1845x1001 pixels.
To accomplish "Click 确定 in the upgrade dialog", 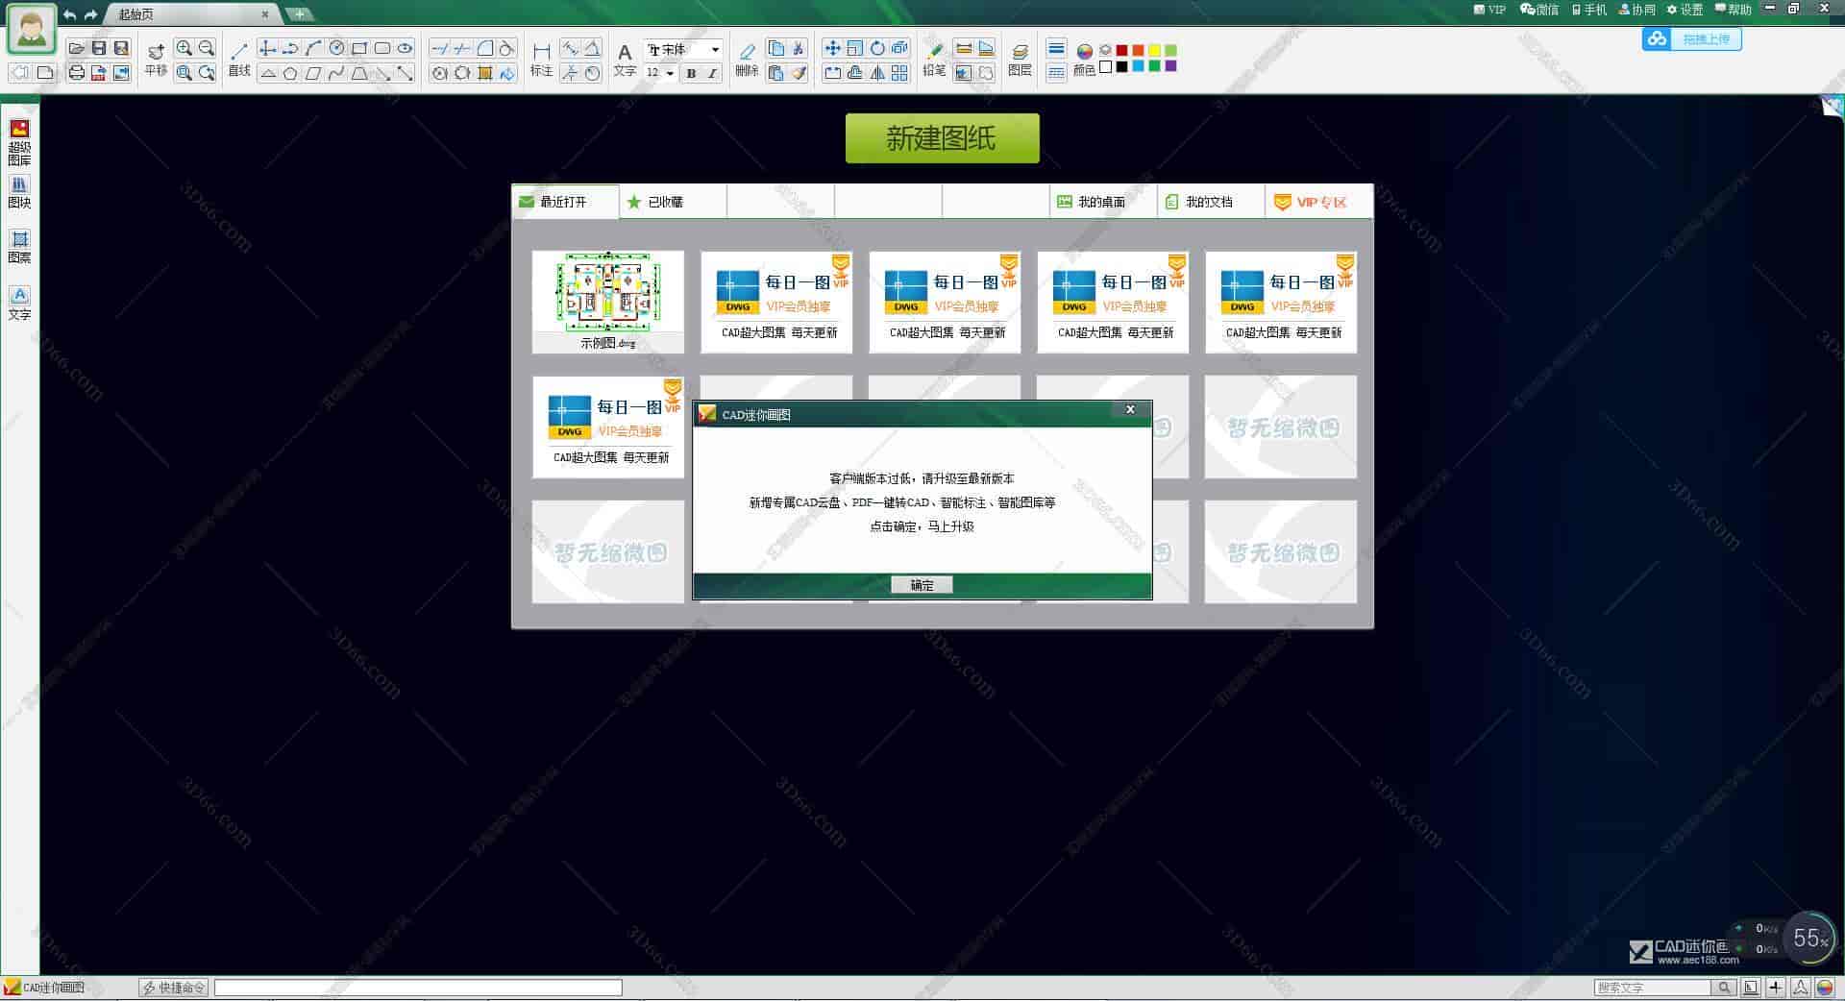I will tap(921, 585).
